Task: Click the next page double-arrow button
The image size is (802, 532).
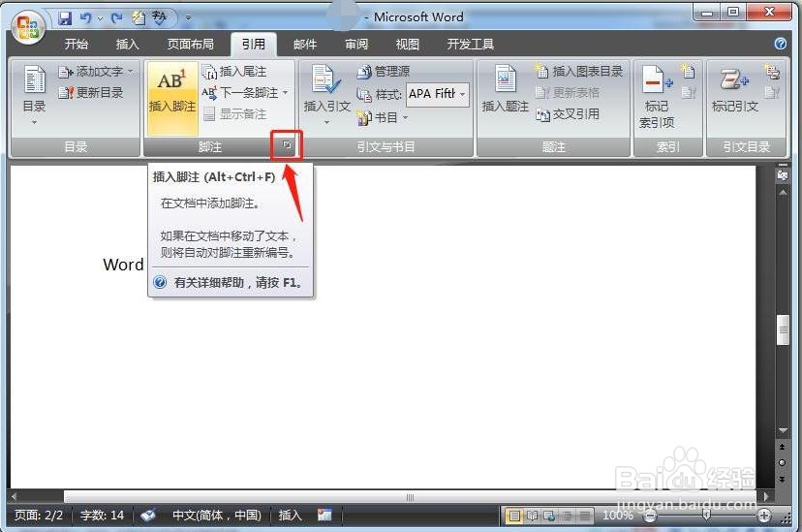Action: point(782,480)
